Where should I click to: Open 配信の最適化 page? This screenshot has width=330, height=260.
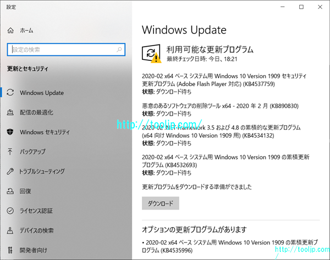coord(37,112)
